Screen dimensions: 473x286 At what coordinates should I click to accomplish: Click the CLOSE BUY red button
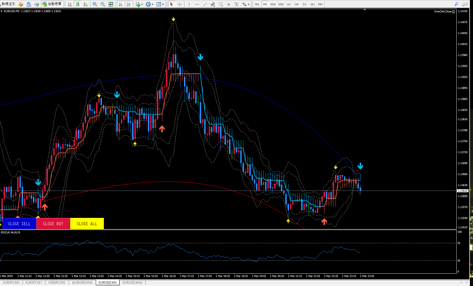click(x=53, y=224)
